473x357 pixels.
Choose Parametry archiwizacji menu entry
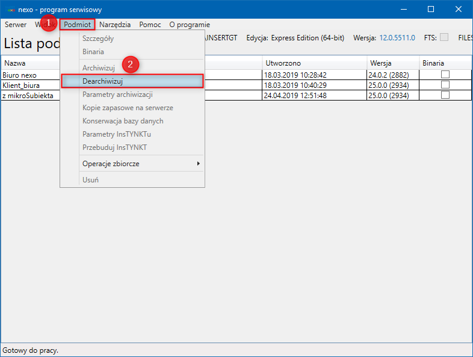(117, 95)
